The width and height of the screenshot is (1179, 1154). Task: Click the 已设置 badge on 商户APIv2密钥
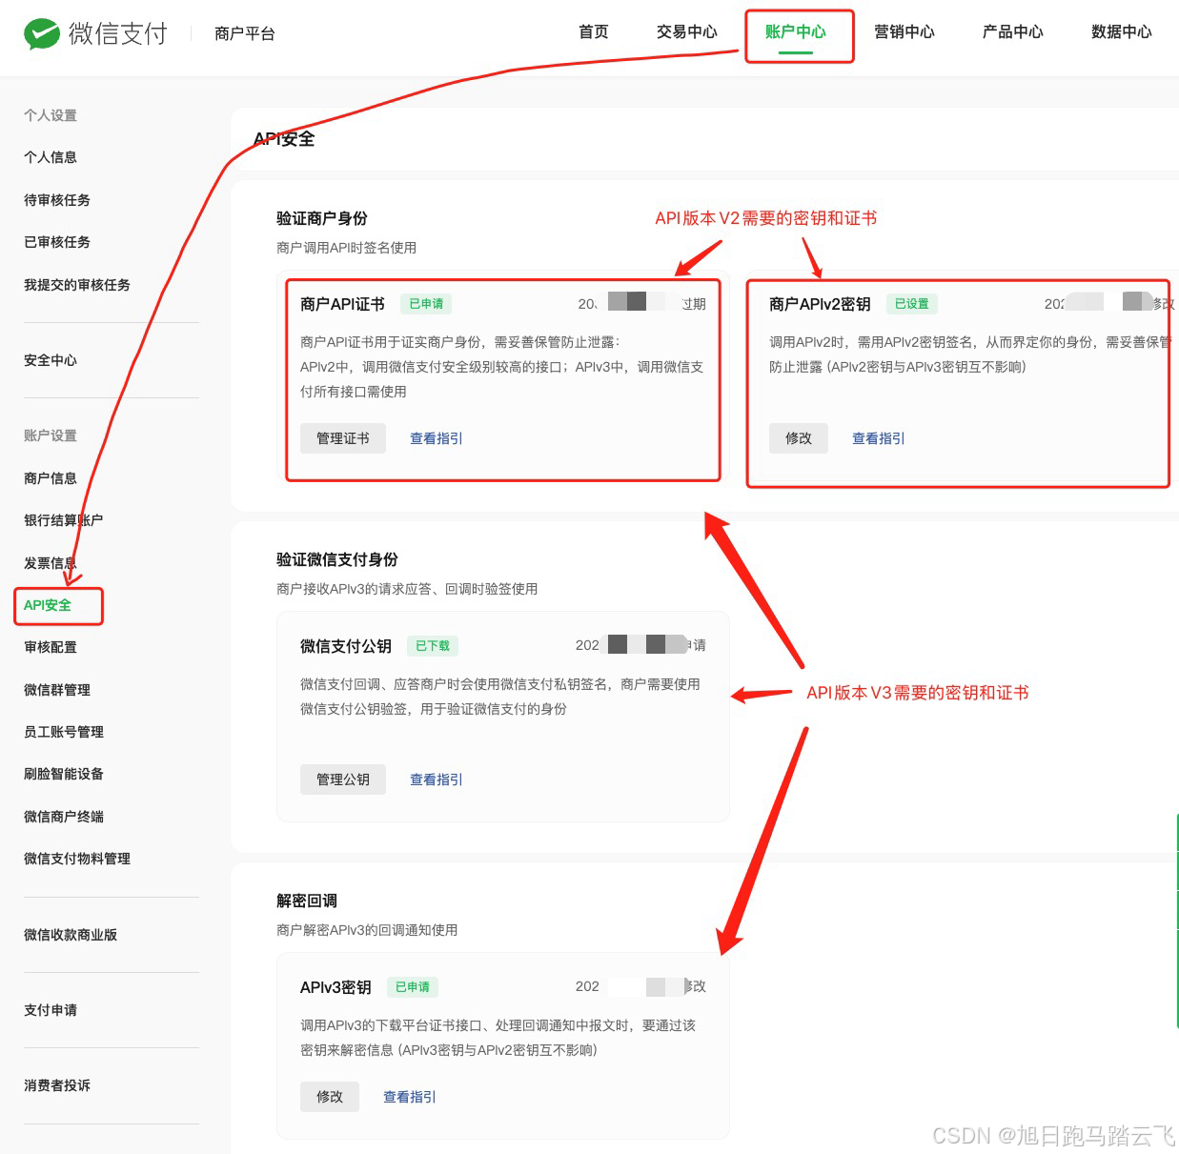912,304
